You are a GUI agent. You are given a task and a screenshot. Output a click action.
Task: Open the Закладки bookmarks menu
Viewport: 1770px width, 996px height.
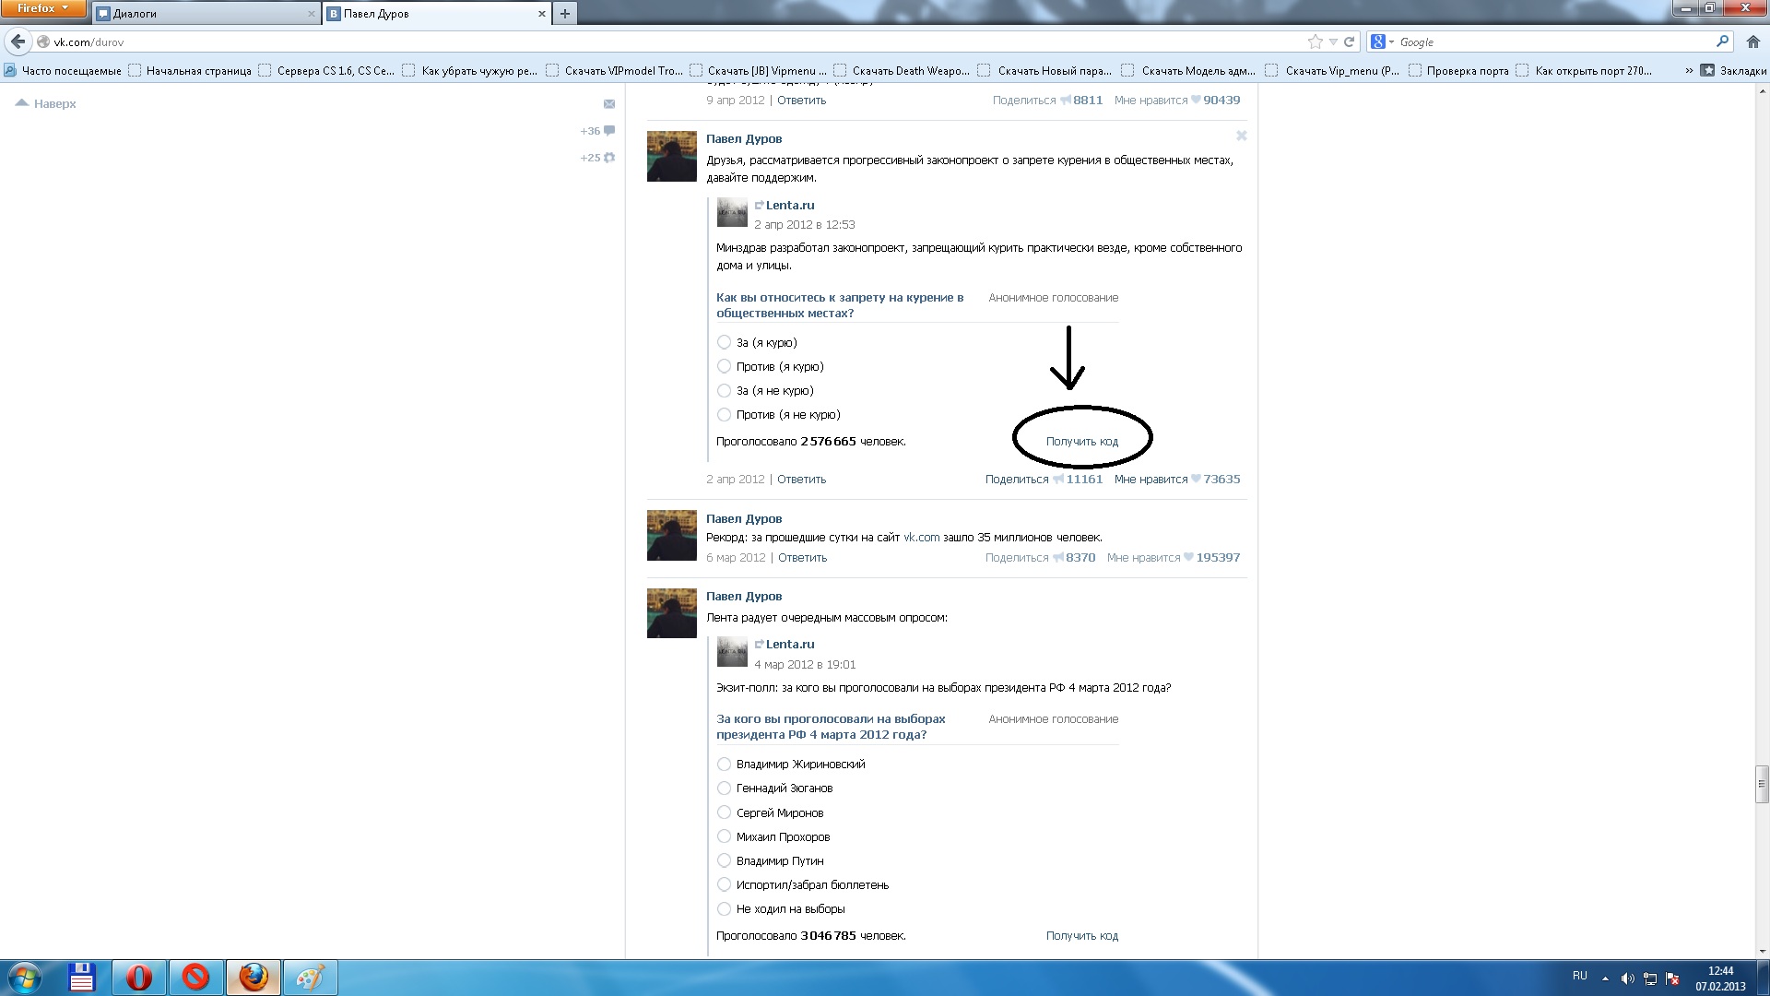(x=1733, y=70)
